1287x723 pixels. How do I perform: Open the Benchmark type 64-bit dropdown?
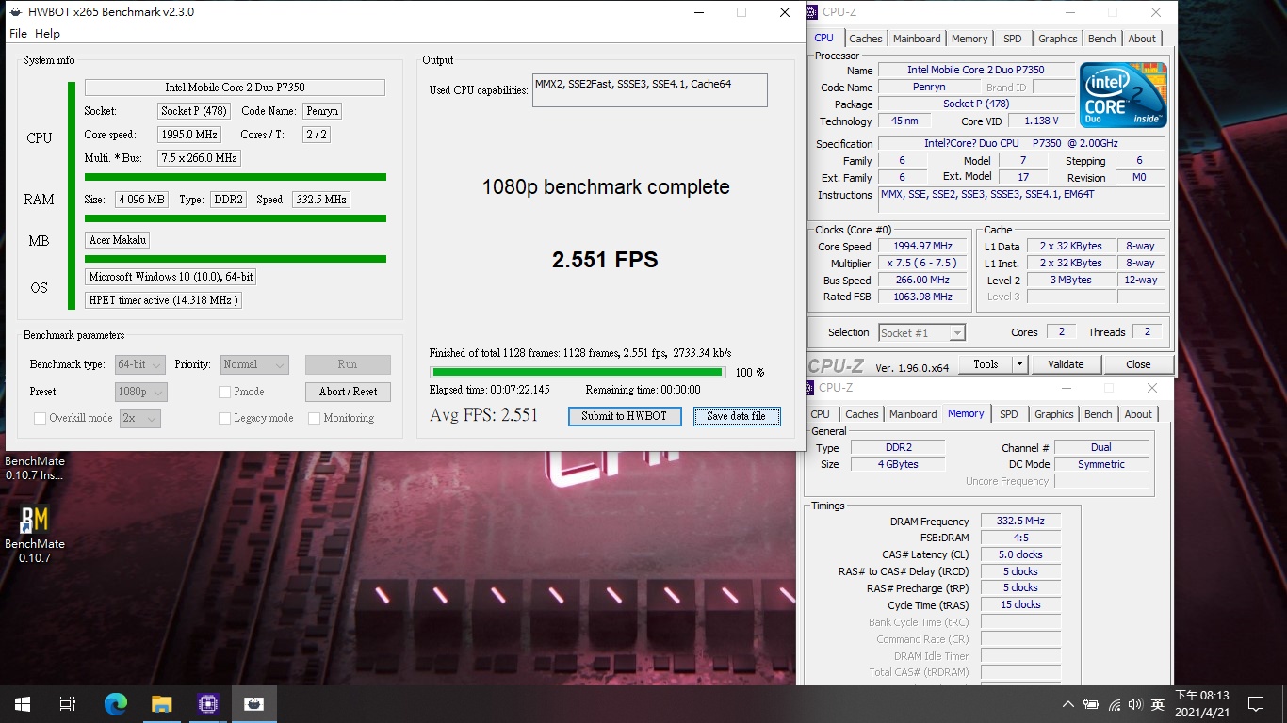[x=140, y=364]
